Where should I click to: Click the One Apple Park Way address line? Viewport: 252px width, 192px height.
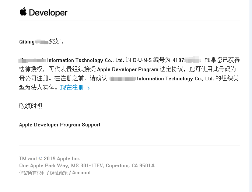87,166
